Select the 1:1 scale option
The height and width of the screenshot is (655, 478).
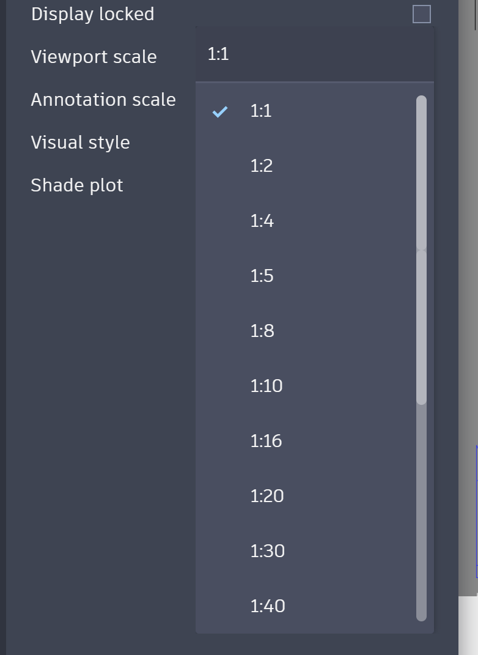click(x=261, y=111)
